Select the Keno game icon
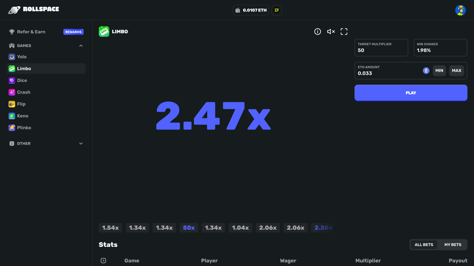Viewport: 474px width, 266px height. 12,116
